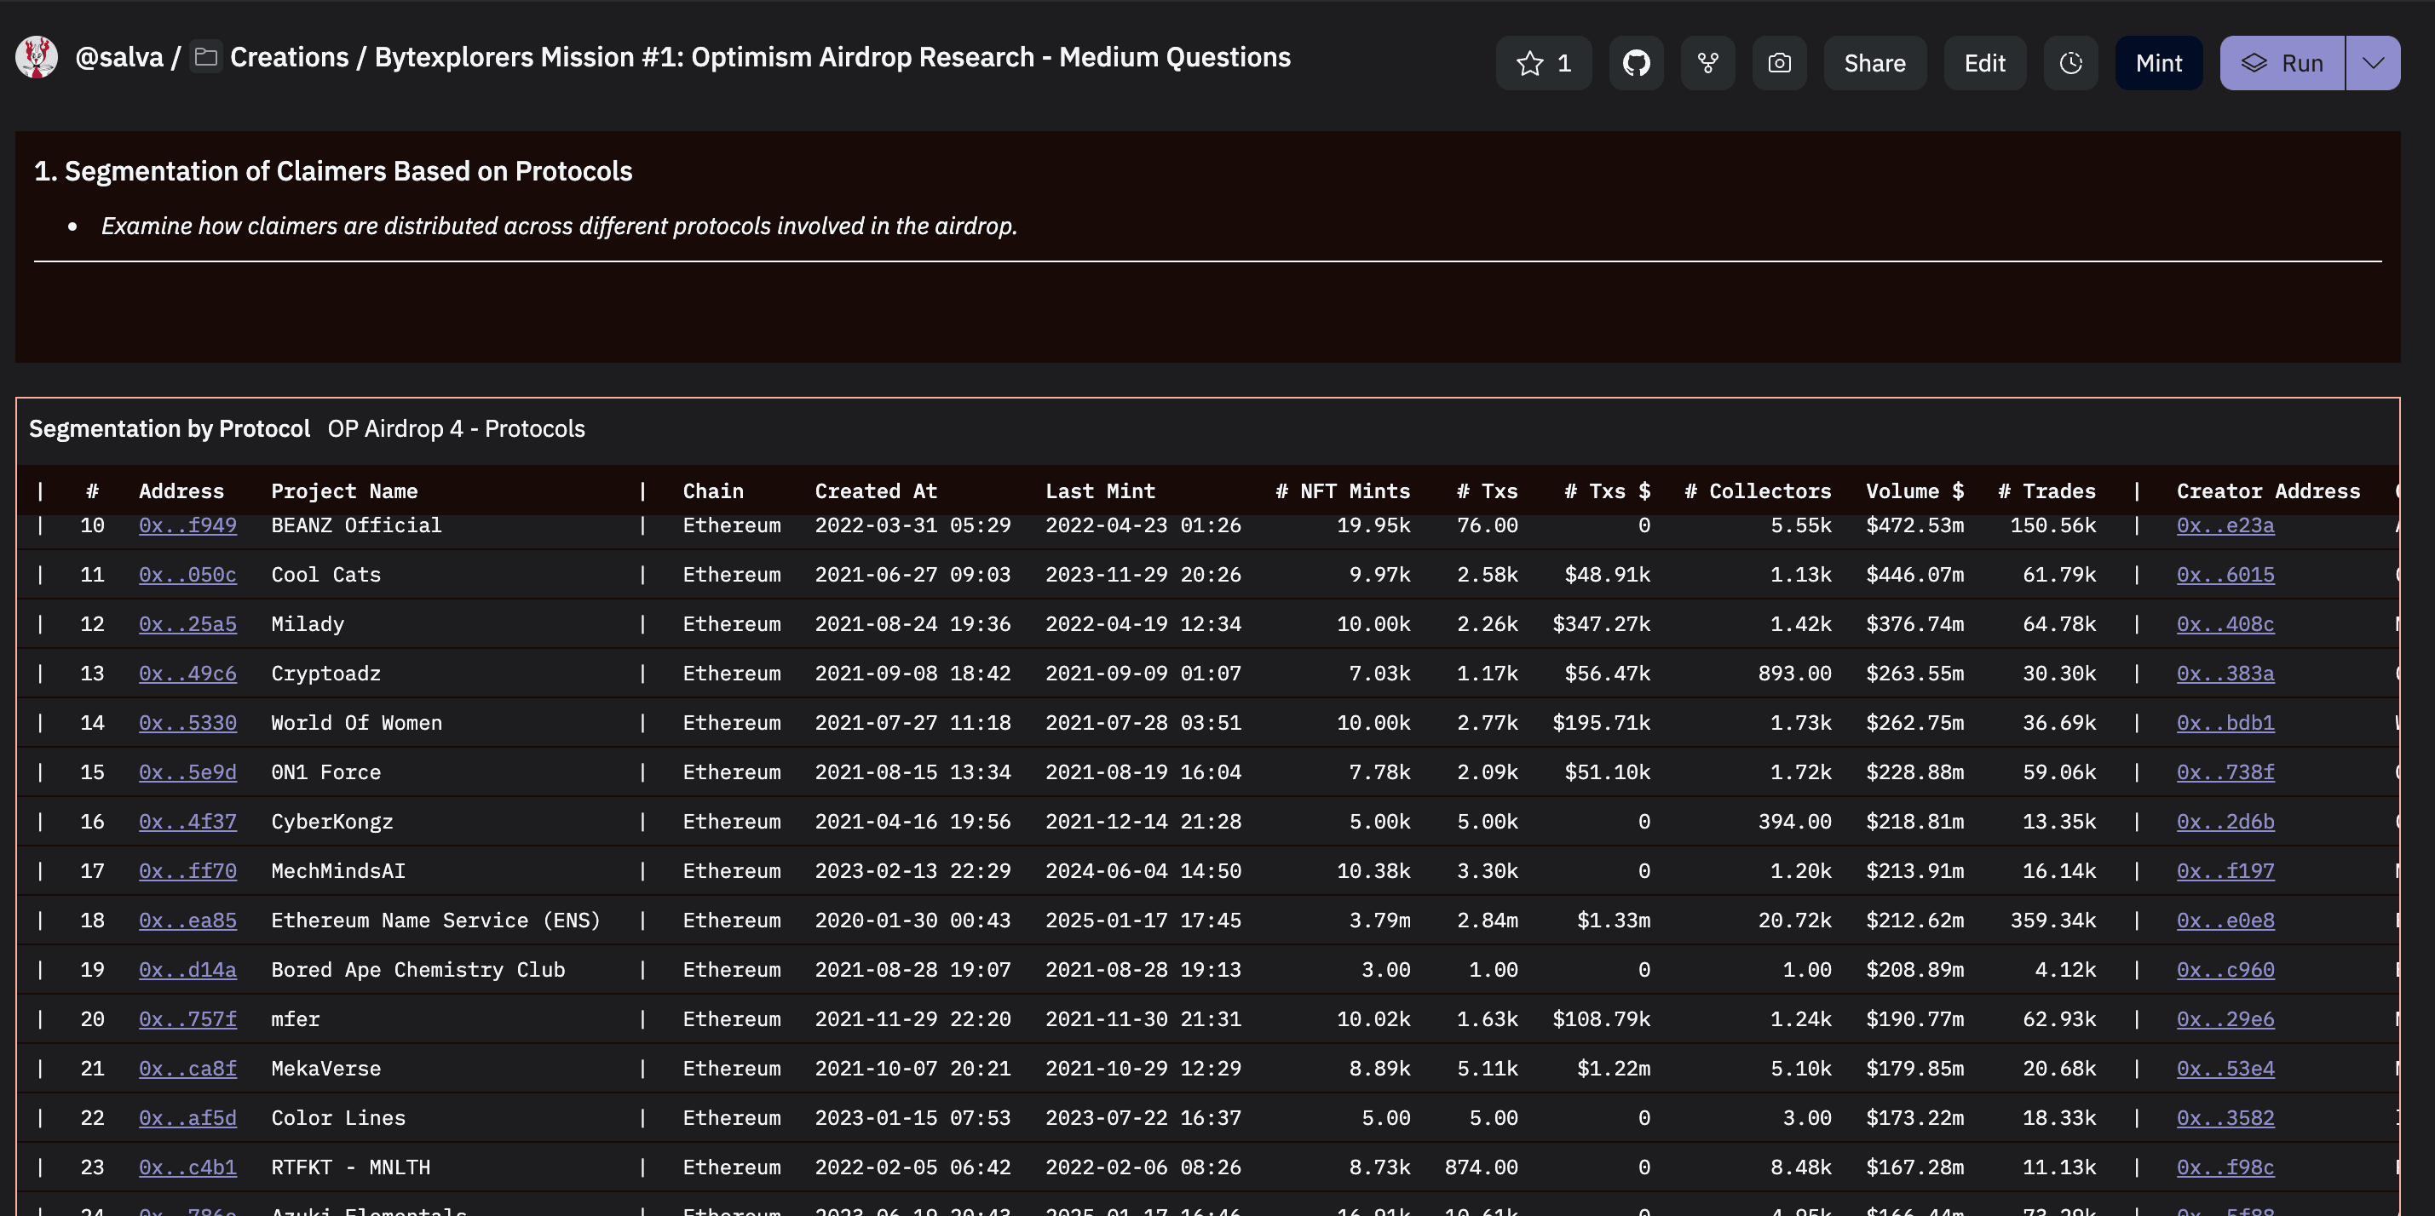2435x1216 pixels.
Task: Open address 0x..757f for mfer
Action: (187, 1019)
